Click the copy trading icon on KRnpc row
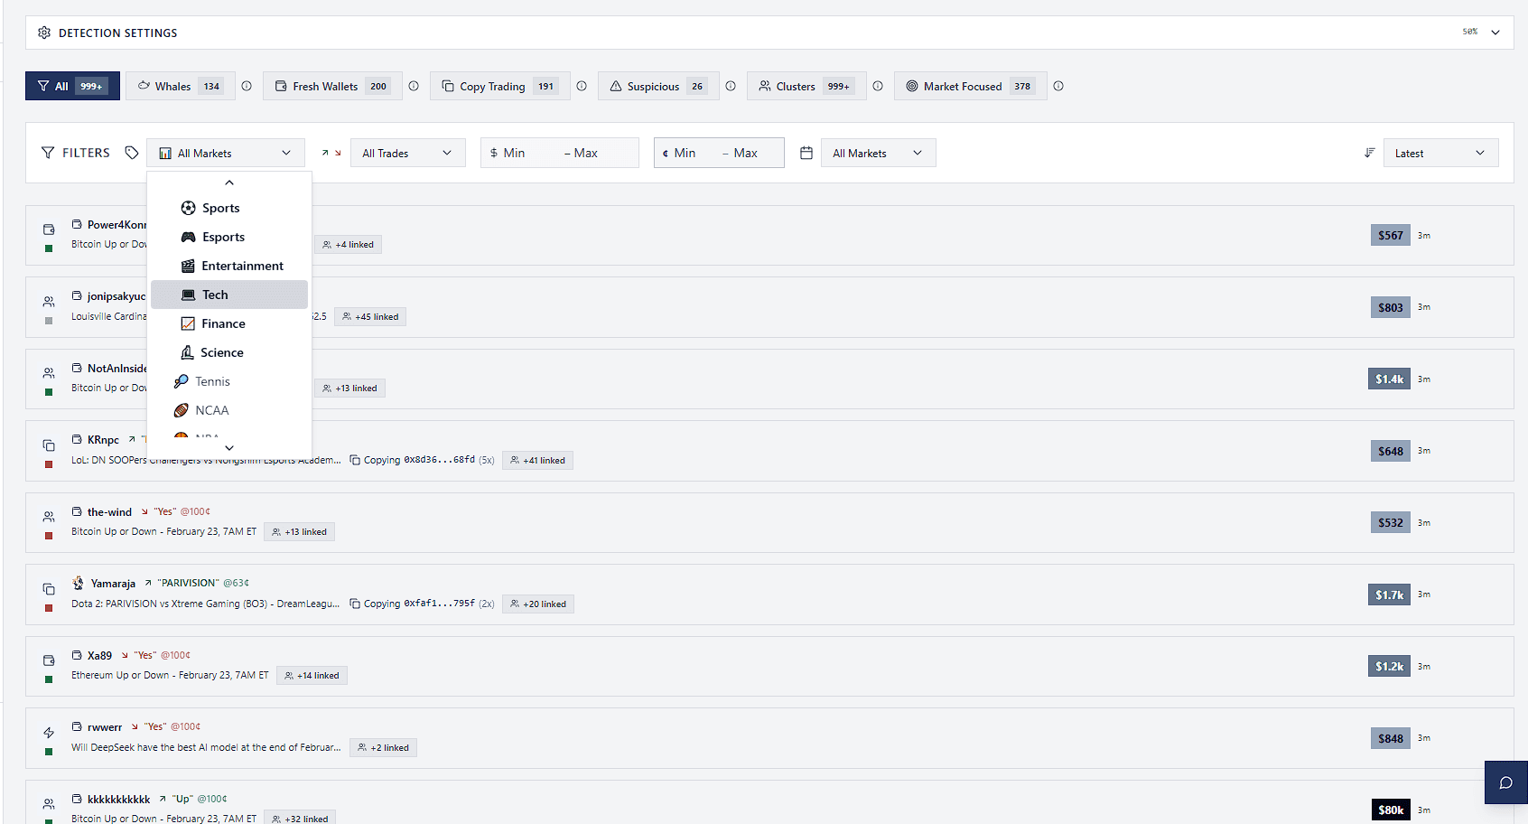The width and height of the screenshot is (1528, 824). click(x=49, y=445)
